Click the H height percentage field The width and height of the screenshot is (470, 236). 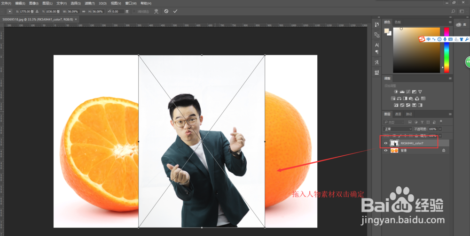tap(98, 11)
